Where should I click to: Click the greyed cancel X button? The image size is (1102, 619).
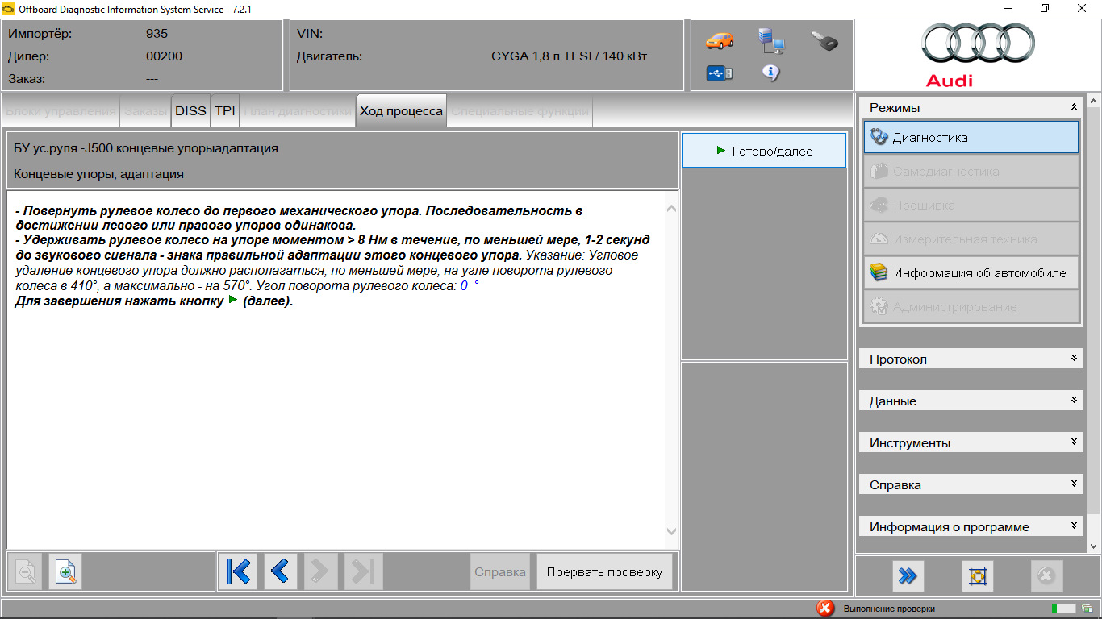[1046, 575]
